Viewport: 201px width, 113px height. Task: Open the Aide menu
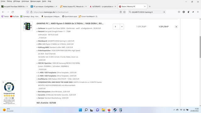(49, 1)
